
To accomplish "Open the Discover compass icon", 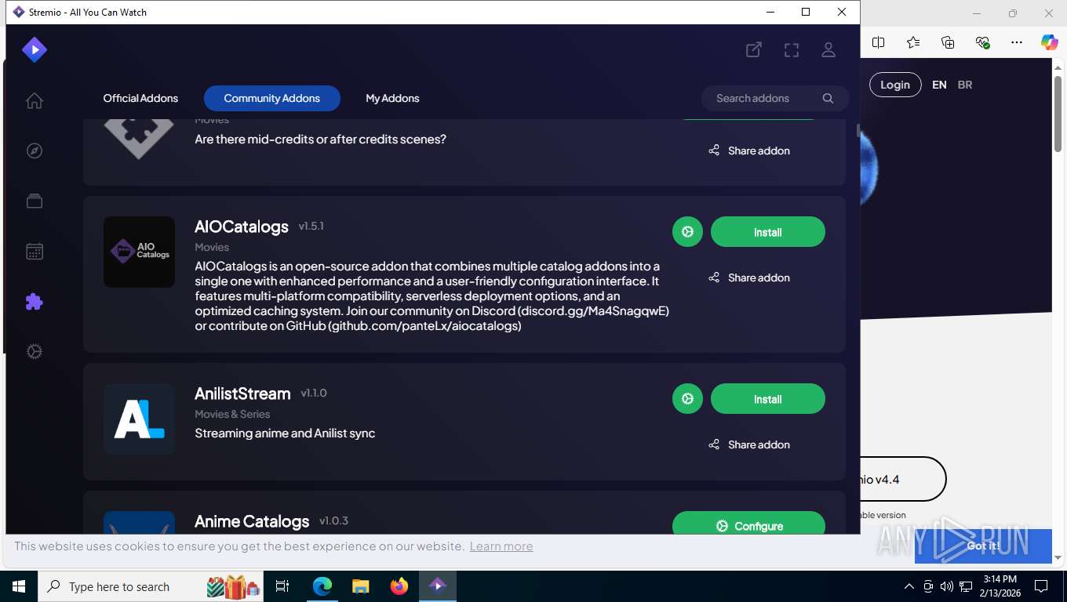I will pyautogui.click(x=34, y=151).
